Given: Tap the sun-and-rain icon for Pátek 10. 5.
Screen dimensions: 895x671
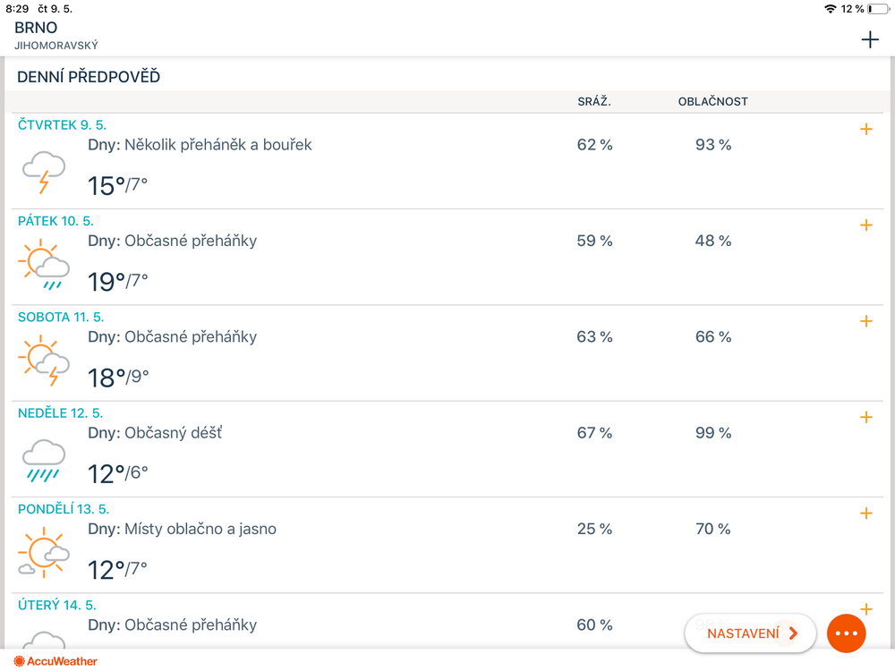Looking at the screenshot, I should coord(44,267).
